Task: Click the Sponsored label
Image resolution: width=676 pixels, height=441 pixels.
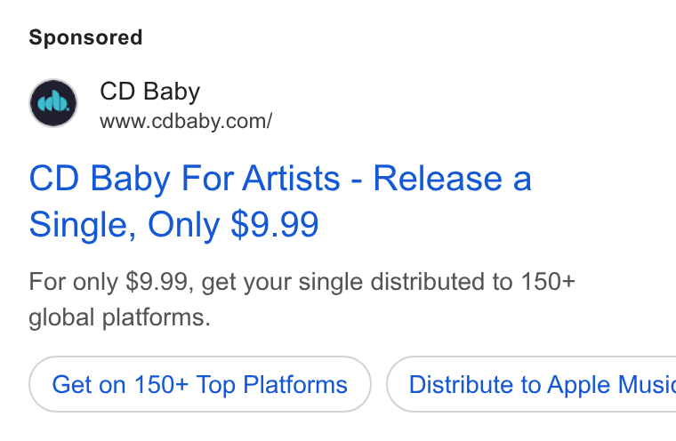Action: click(85, 37)
